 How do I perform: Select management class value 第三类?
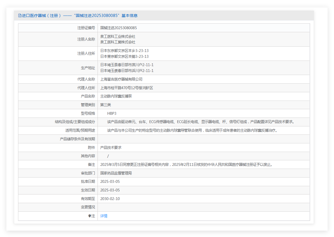pyautogui.click(x=106, y=105)
